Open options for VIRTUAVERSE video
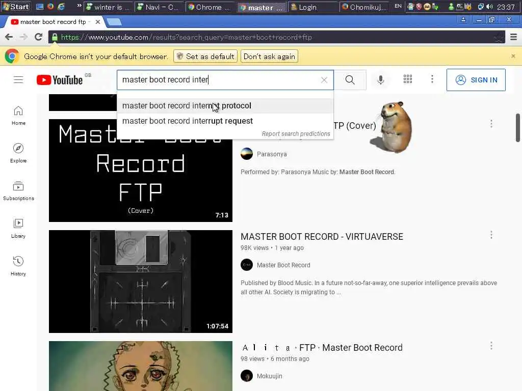This screenshot has height=391, width=522. point(491,235)
